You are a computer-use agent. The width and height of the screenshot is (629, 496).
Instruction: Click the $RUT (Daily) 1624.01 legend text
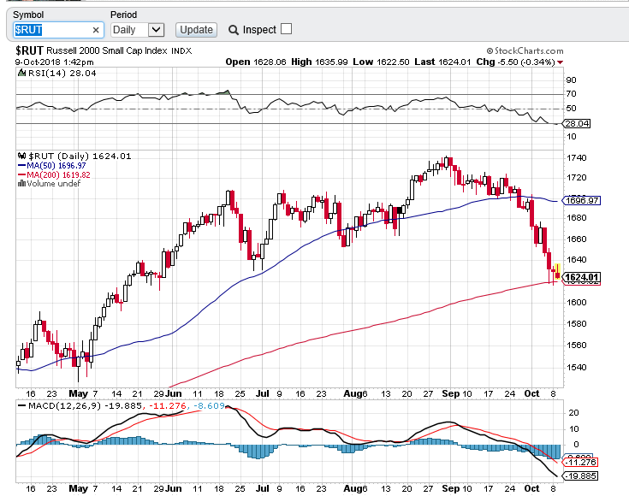(80, 156)
